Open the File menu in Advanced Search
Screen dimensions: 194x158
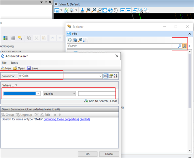pyautogui.click(x=4, y=63)
